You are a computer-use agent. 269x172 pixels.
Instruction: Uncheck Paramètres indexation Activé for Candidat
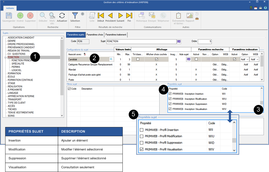tap(235, 59)
